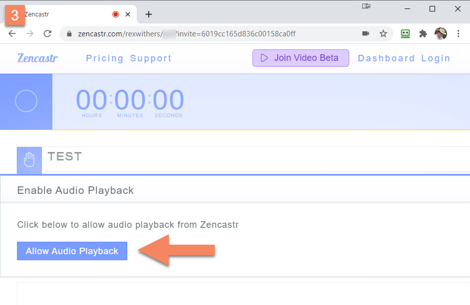Click the camera icon in address bar

tap(366, 33)
